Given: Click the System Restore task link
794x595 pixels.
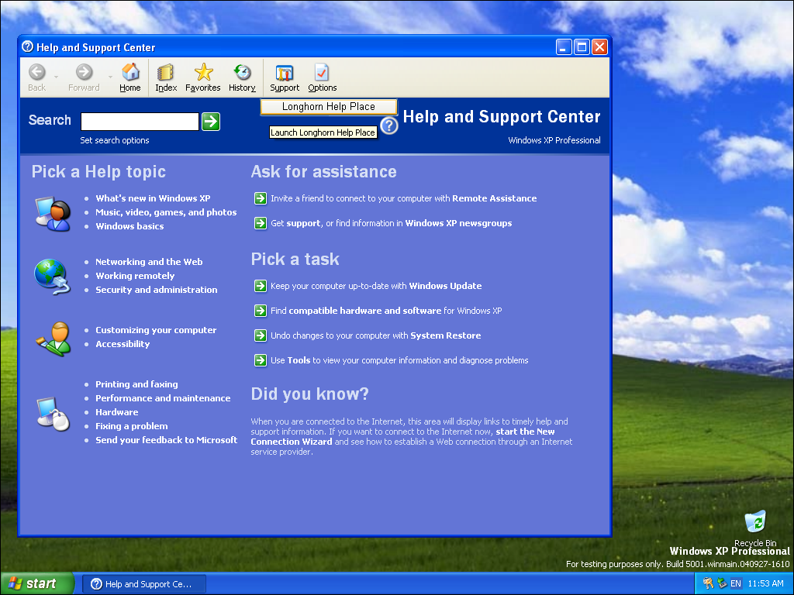Looking at the screenshot, I should point(376,335).
